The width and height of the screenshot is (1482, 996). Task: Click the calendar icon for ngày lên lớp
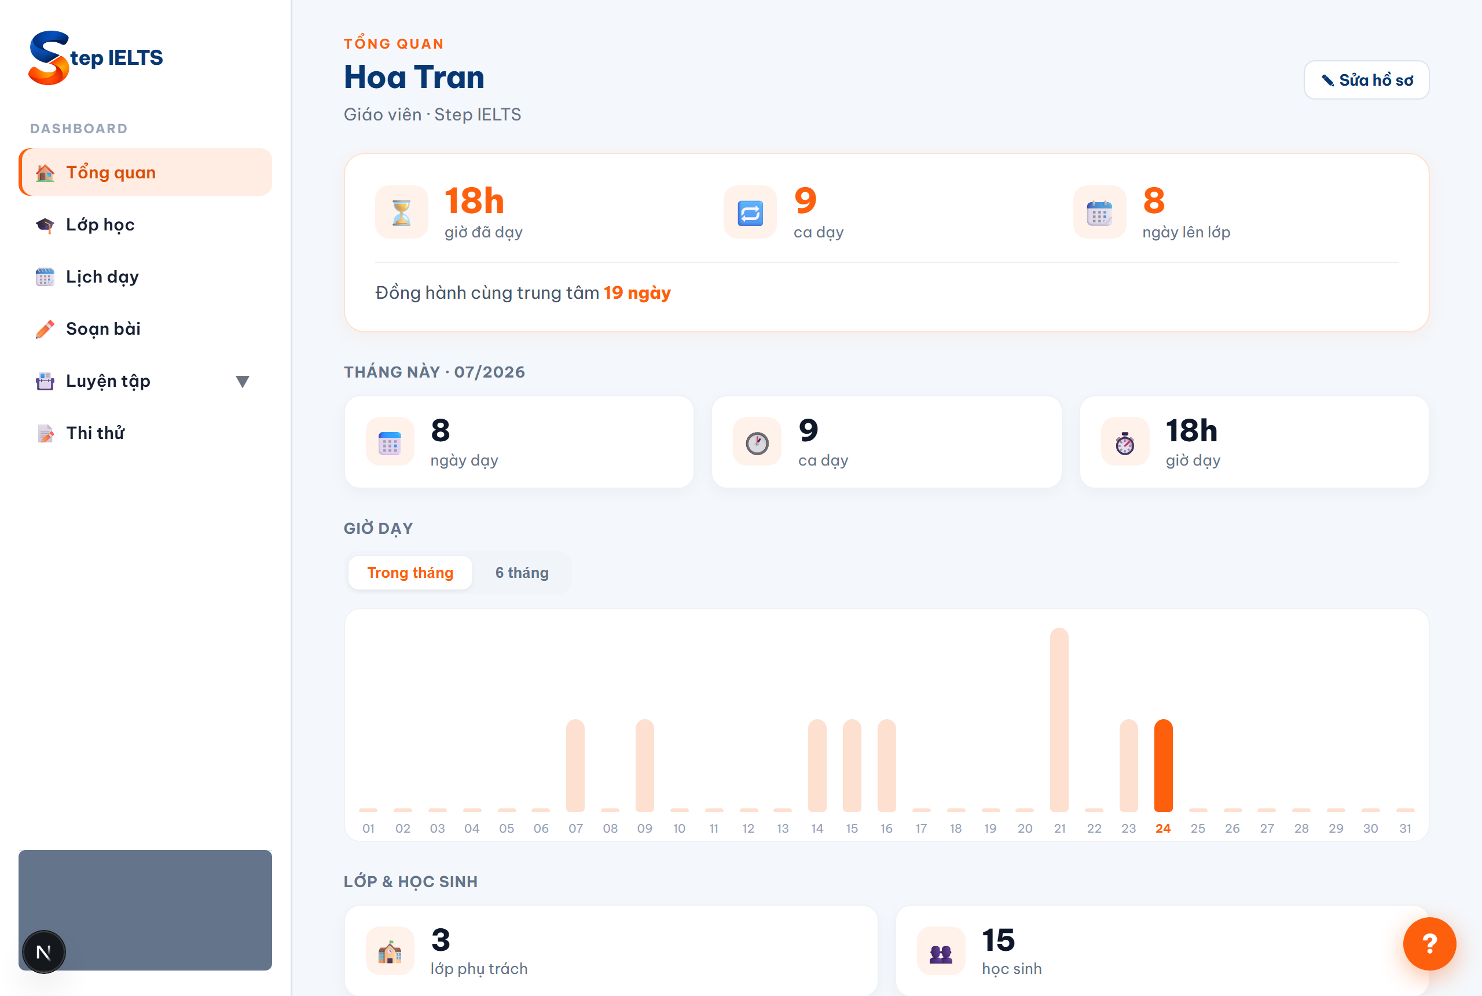pyautogui.click(x=1099, y=212)
